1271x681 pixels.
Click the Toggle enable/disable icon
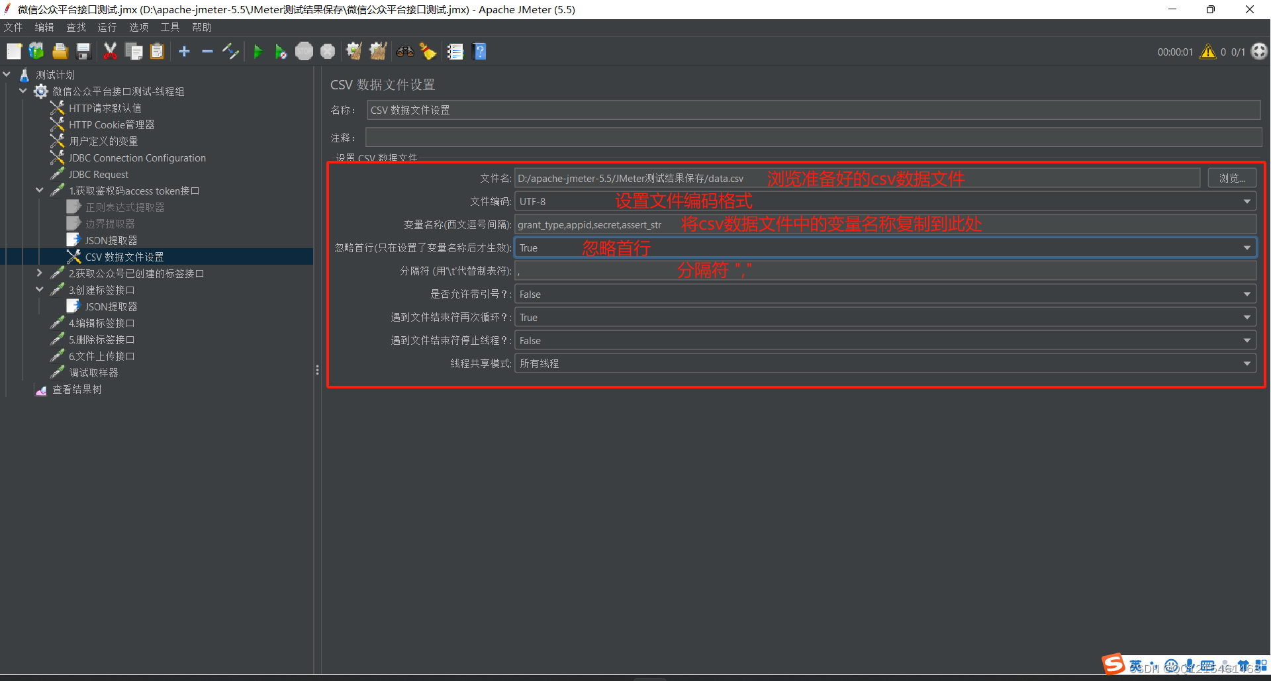pos(230,52)
